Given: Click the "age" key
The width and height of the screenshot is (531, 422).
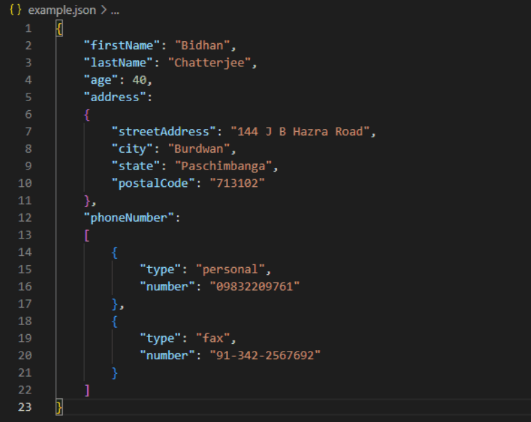Looking at the screenshot, I should pos(101,80).
